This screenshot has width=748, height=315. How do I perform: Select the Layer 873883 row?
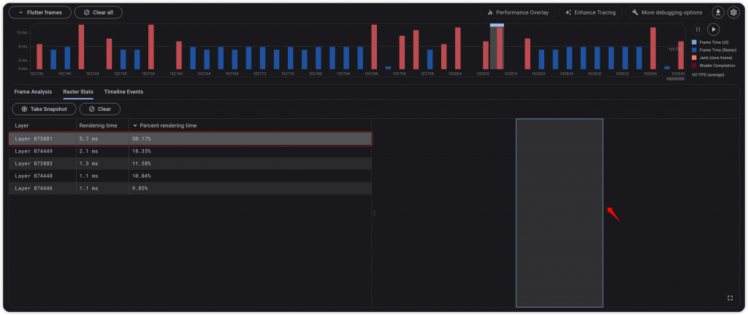190,163
